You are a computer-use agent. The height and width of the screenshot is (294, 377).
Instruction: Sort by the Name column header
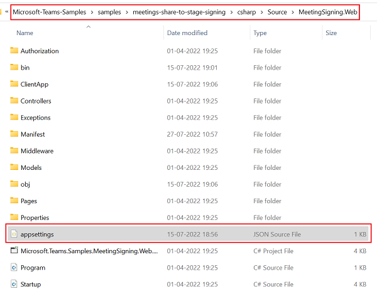[x=25, y=33]
